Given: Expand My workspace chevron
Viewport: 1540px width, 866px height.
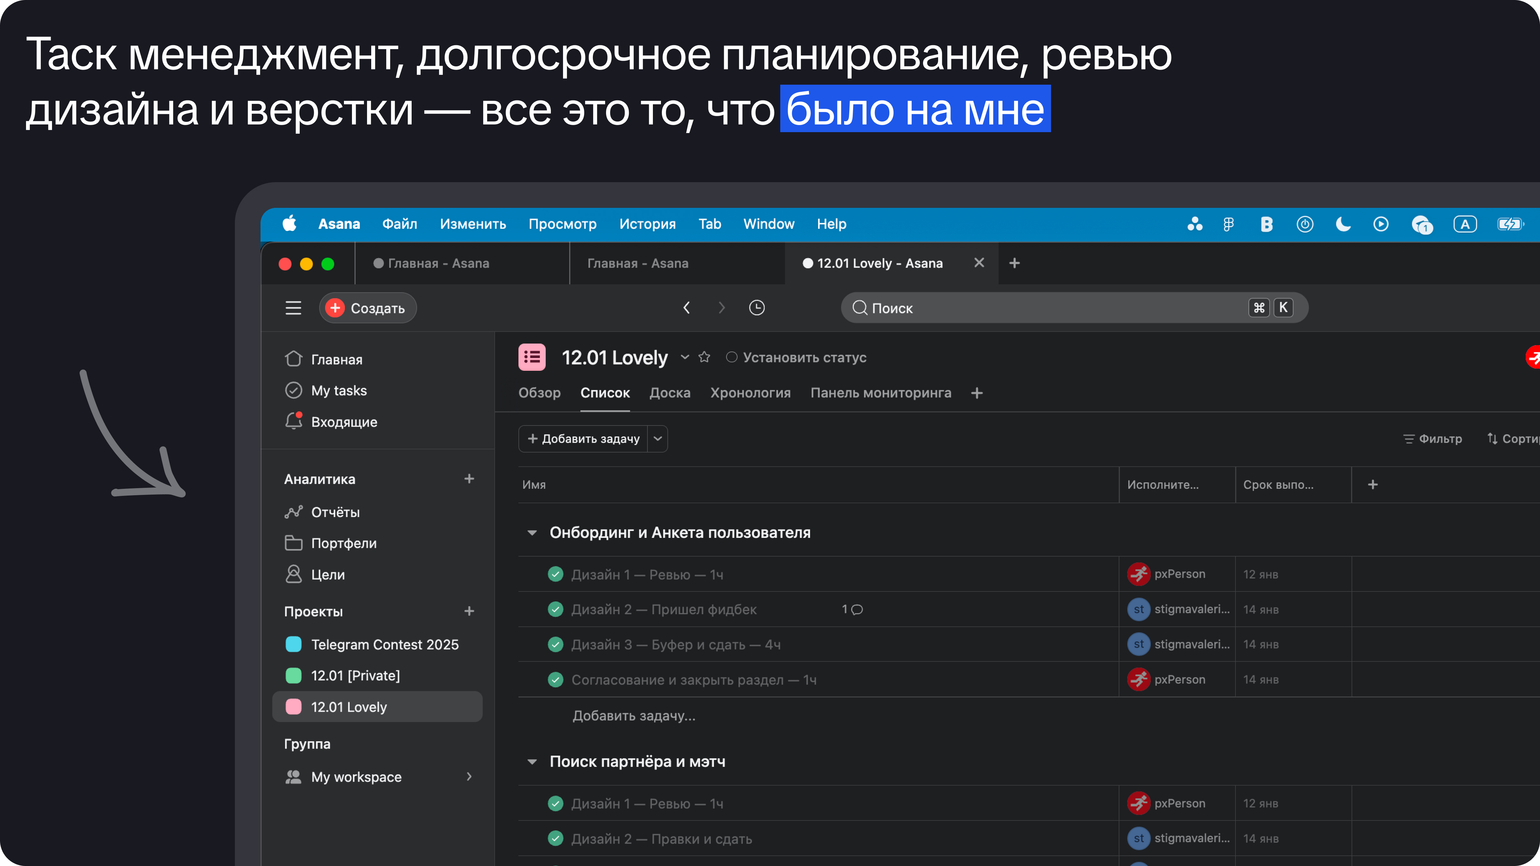Looking at the screenshot, I should tap(469, 777).
